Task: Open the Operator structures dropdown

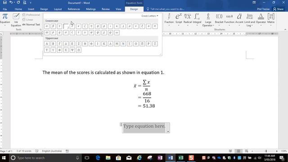Action: [261, 20]
